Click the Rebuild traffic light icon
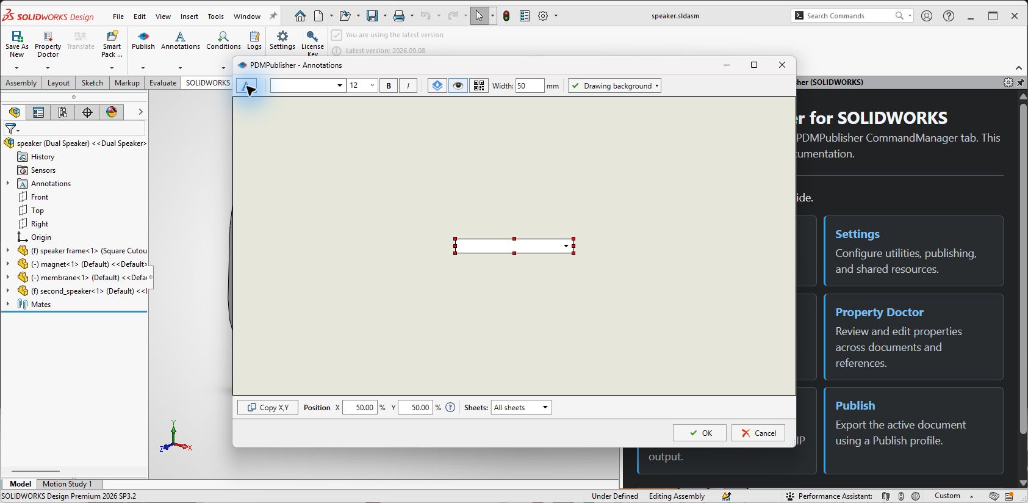This screenshot has height=503, width=1028. tap(506, 16)
